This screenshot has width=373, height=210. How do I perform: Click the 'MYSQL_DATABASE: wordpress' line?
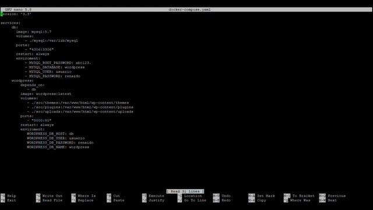55,67
